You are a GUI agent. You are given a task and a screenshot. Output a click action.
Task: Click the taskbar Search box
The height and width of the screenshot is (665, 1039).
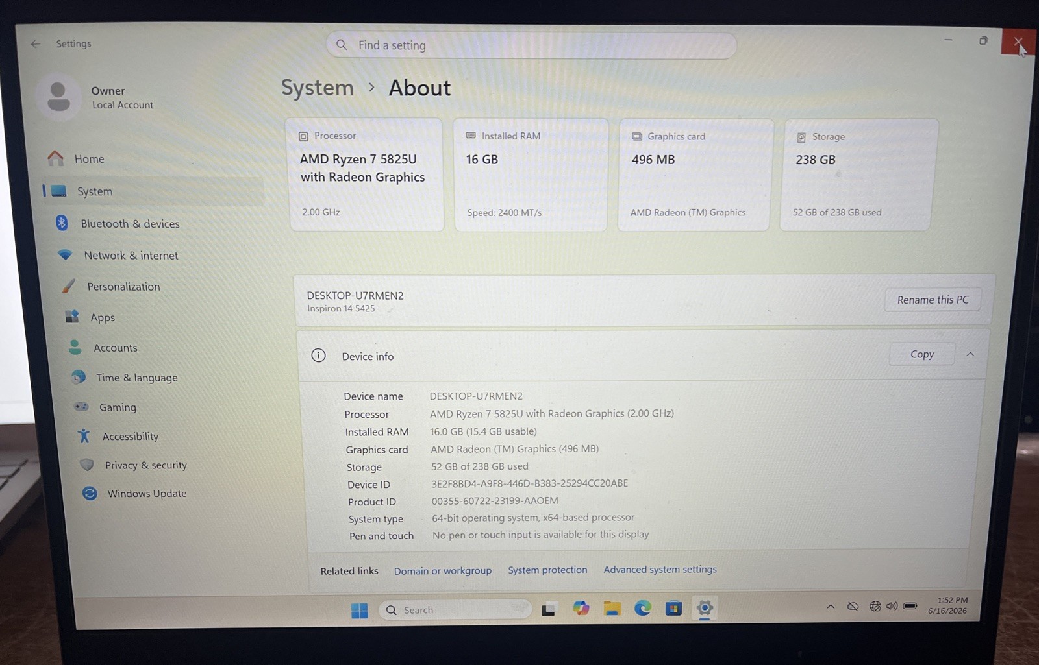pyautogui.click(x=455, y=610)
